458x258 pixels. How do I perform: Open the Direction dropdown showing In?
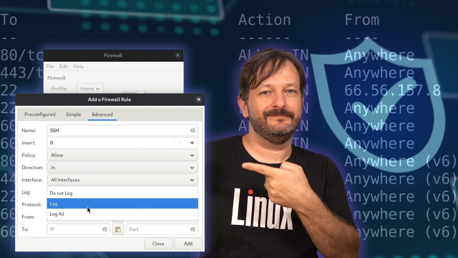[122, 167]
